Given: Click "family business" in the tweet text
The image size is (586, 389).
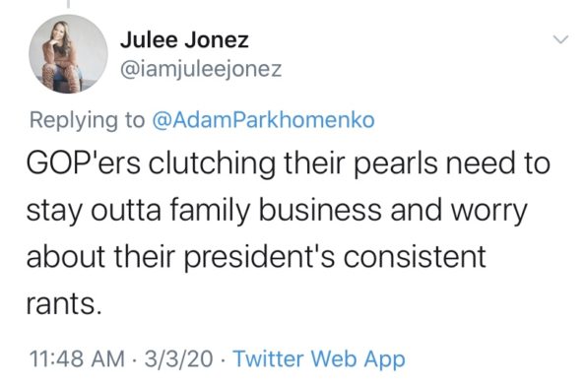Looking at the screenshot, I should point(276,210).
